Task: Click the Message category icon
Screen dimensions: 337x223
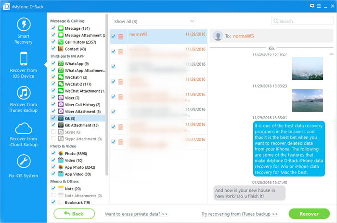Action: point(61,28)
